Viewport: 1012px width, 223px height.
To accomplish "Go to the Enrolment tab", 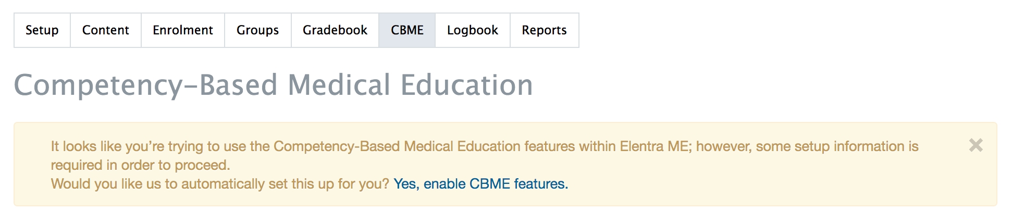I will pos(183,30).
